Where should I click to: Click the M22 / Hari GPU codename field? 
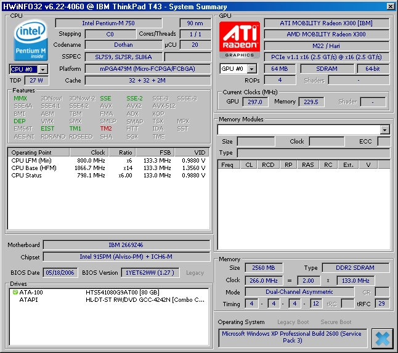[327, 46]
